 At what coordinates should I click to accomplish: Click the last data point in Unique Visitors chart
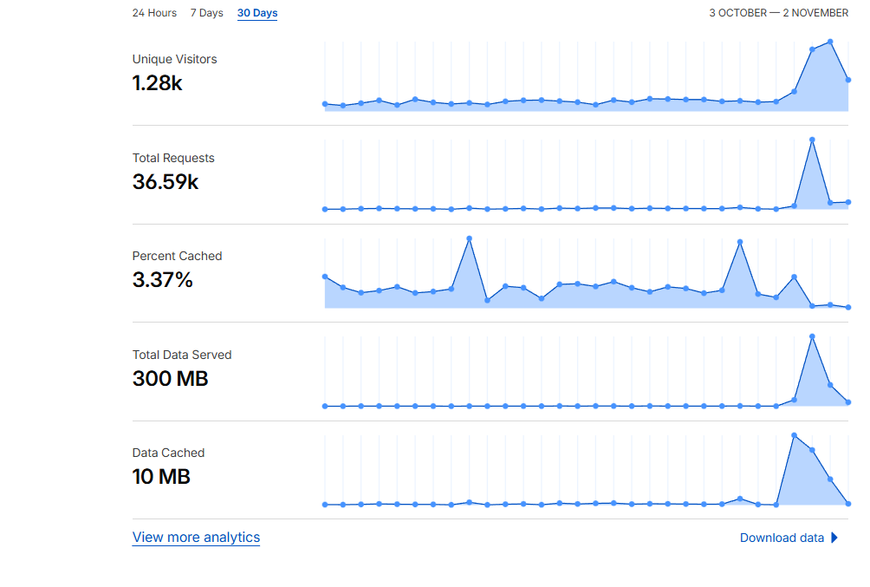848,80
